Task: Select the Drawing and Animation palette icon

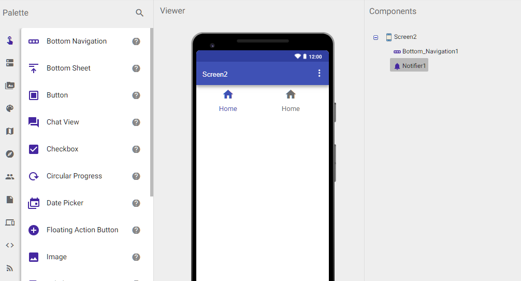Action: pyautogui.click(x=10, y=108)
